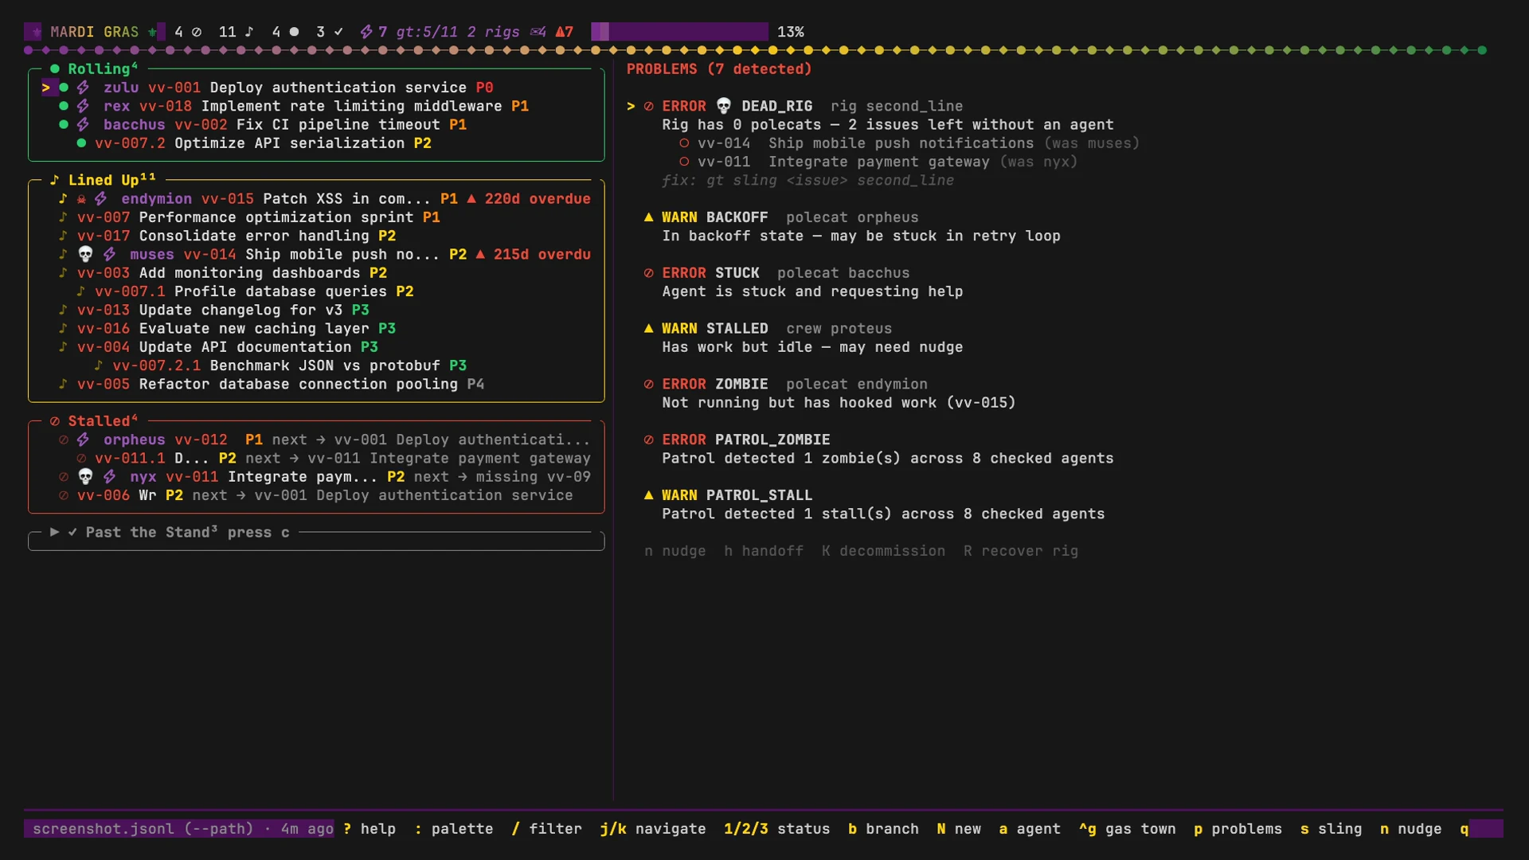
Task: Click the skull icon on the muses vv-014 row
Action: click(86, 254)
